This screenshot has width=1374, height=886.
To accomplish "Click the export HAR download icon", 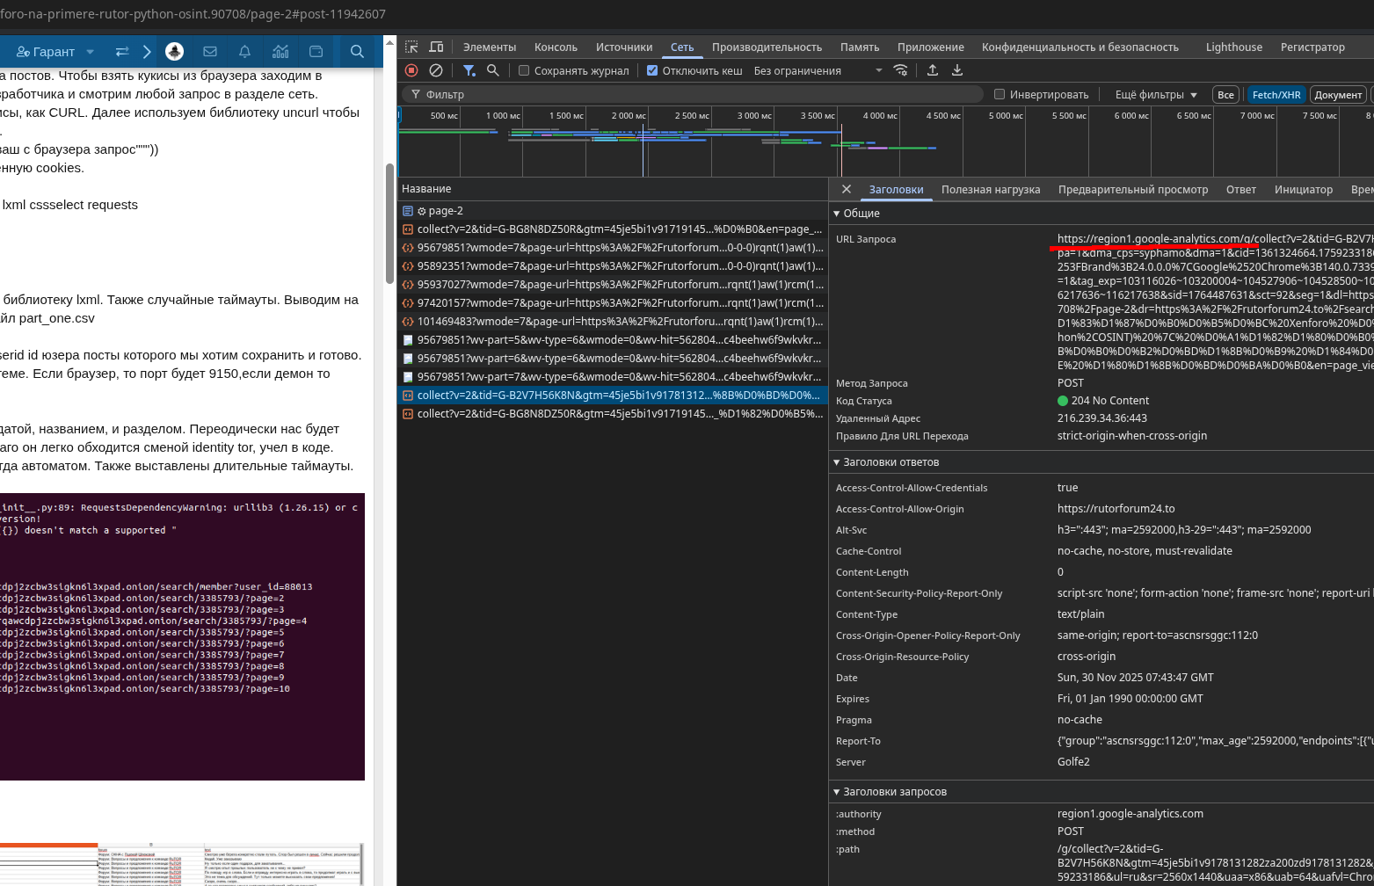I will [x=957, y=70].
